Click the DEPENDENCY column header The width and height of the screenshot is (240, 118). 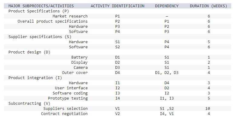tap(167, 6)
